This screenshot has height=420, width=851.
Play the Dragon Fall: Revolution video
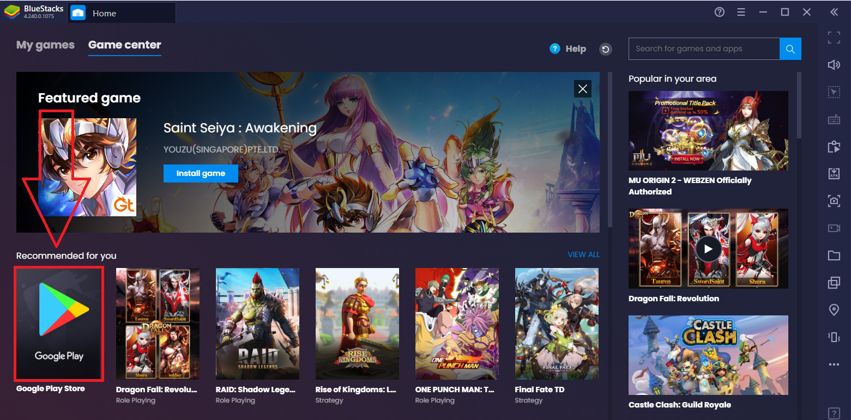point(708,249)
